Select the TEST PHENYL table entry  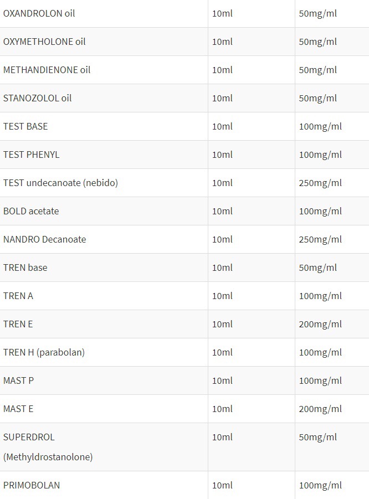click(x=31, y=155)
